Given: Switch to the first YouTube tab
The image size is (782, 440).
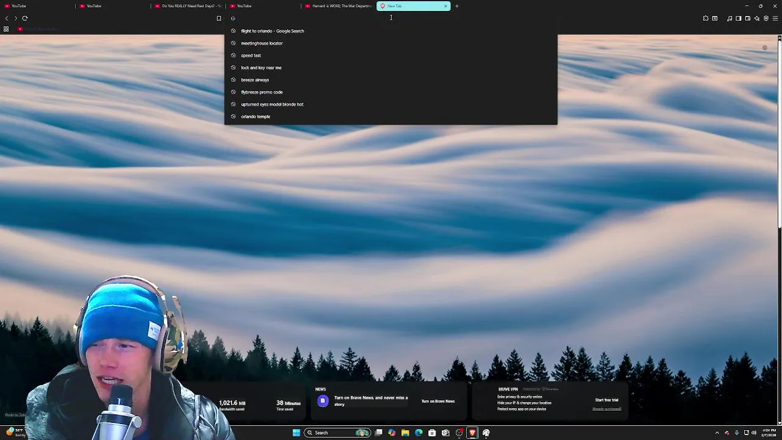Looking at the screenshot, I should pos(38,6).
